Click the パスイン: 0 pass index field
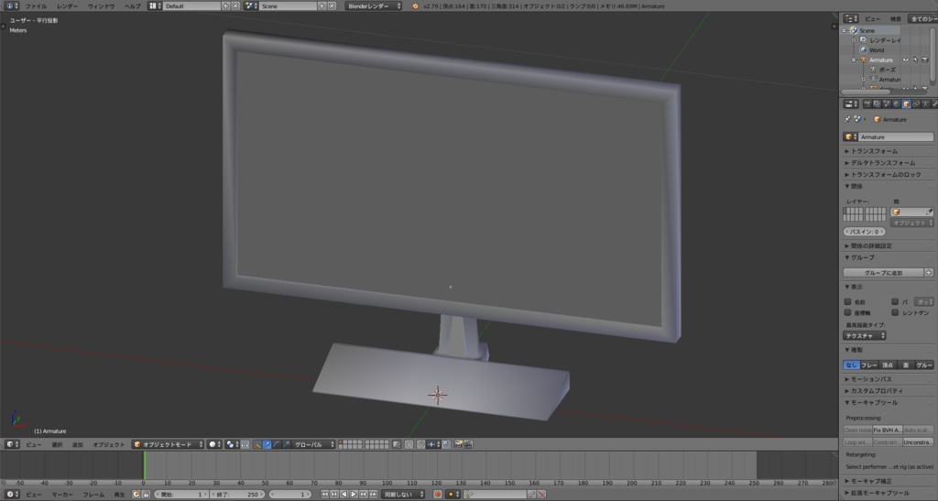Viewport: 938px width, 501px height. [x=865, y=232]
